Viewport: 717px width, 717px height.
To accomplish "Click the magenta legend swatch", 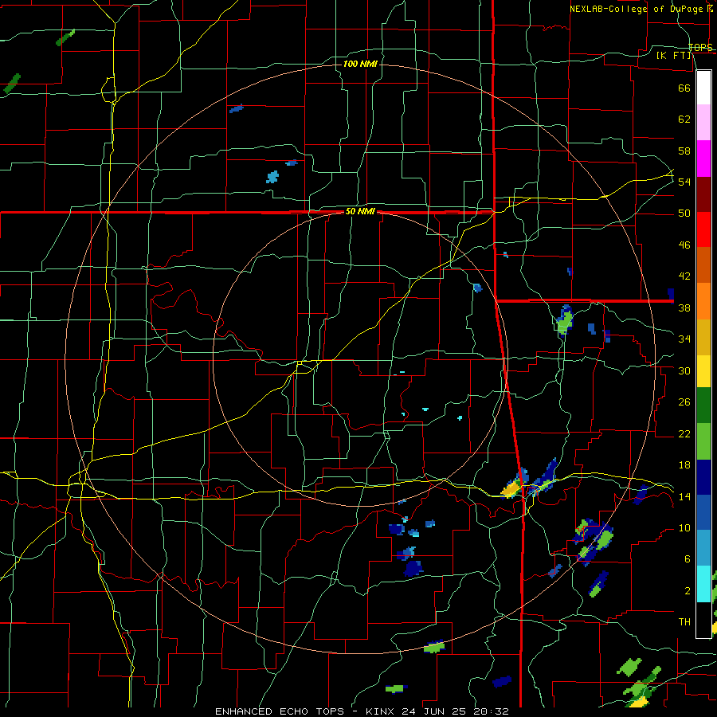I will [703, 159].
